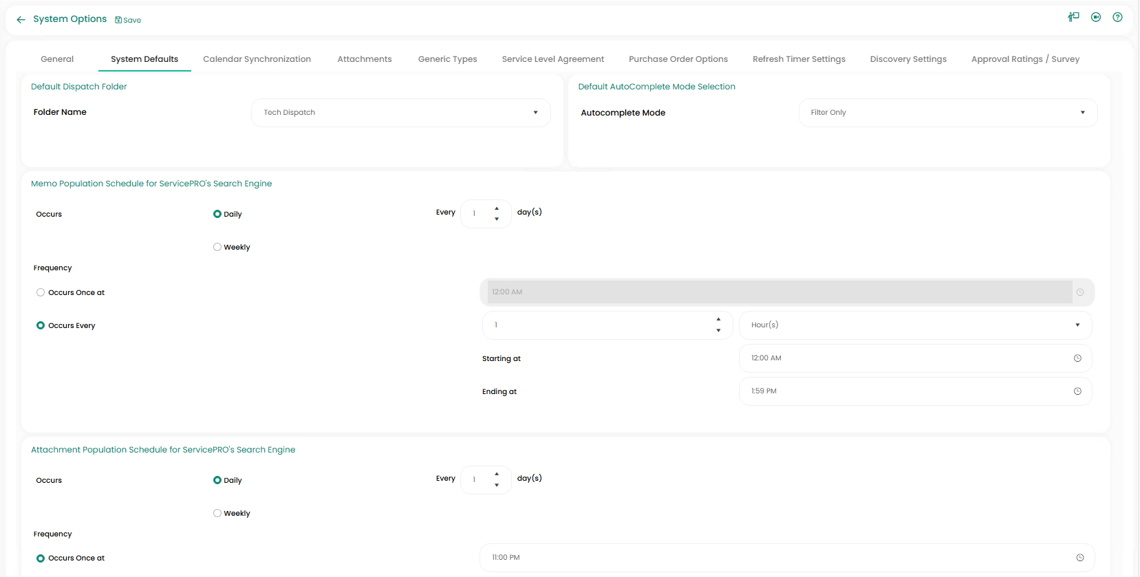Decrease Memo schedule Every day(s) value

pyautogui.click(x=497, y=219)
